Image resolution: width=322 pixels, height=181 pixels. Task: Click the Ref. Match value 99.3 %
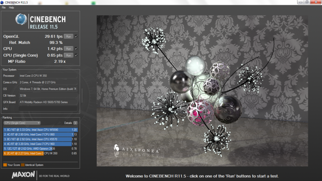click(x=56, y=43)
